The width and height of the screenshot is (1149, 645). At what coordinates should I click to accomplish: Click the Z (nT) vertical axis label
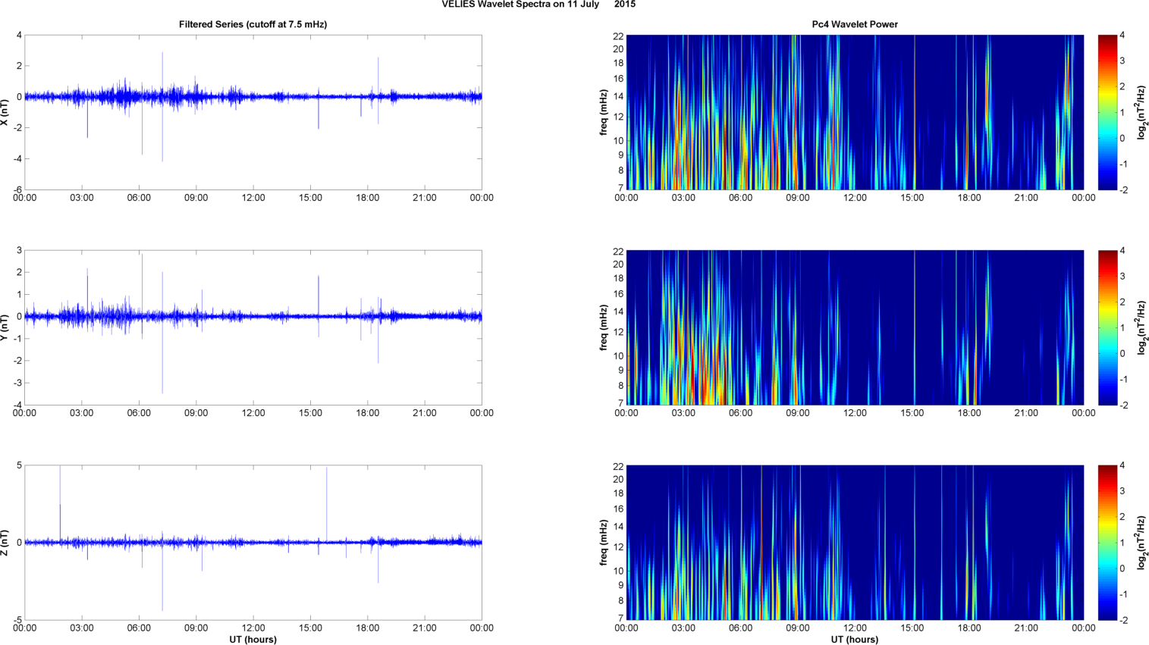pos(5,543)
